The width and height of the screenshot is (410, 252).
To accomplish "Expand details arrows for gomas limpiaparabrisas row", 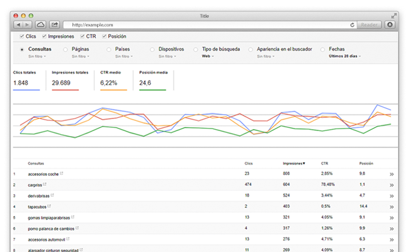I will pos(392,218).
